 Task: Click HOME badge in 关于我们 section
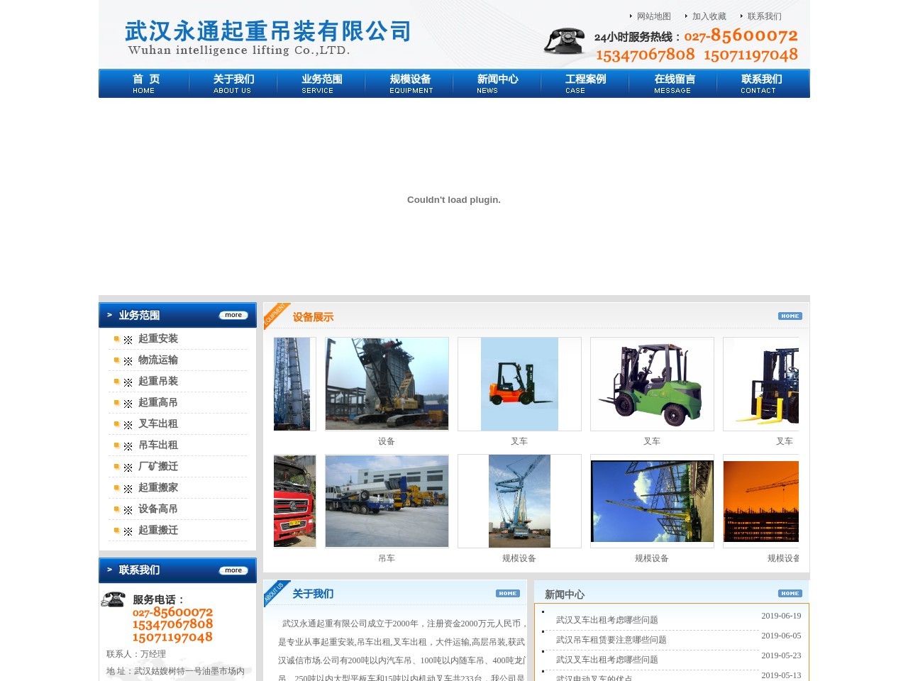[507, 594]
